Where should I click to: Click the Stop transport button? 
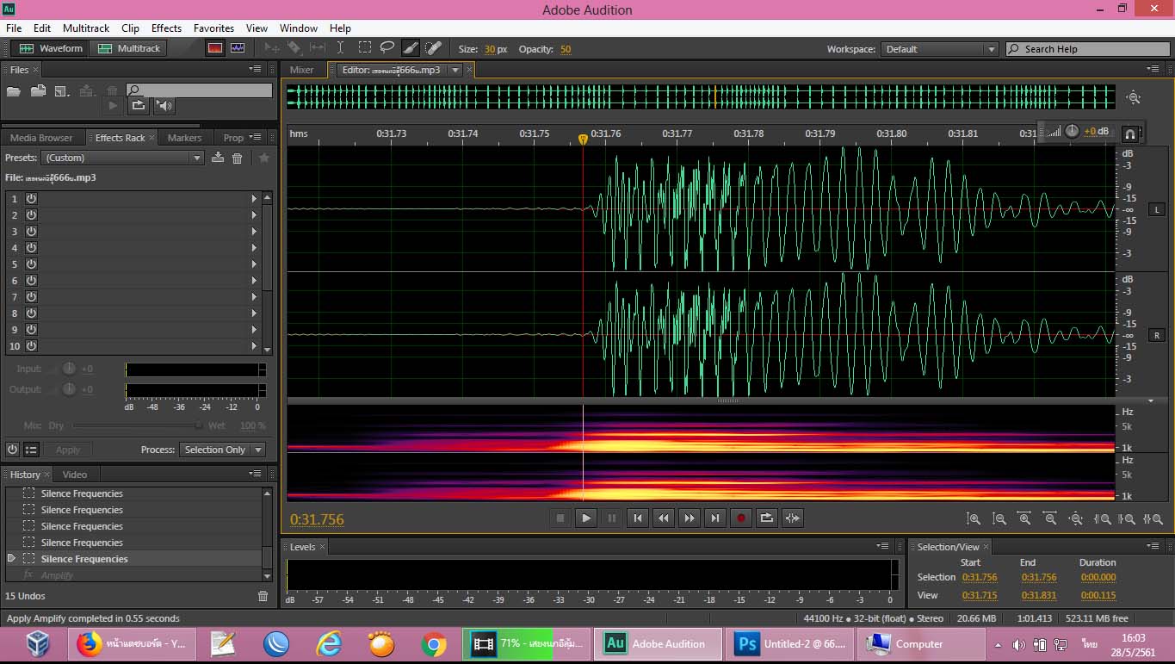[560, 518]
